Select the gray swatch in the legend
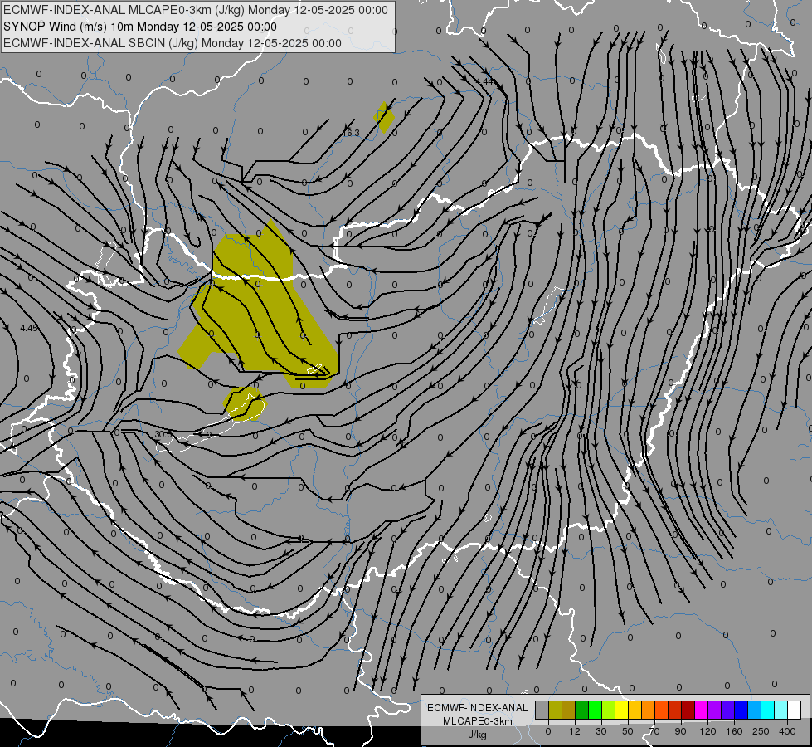Viewport: 812px width, 747px height. (542, 710)
